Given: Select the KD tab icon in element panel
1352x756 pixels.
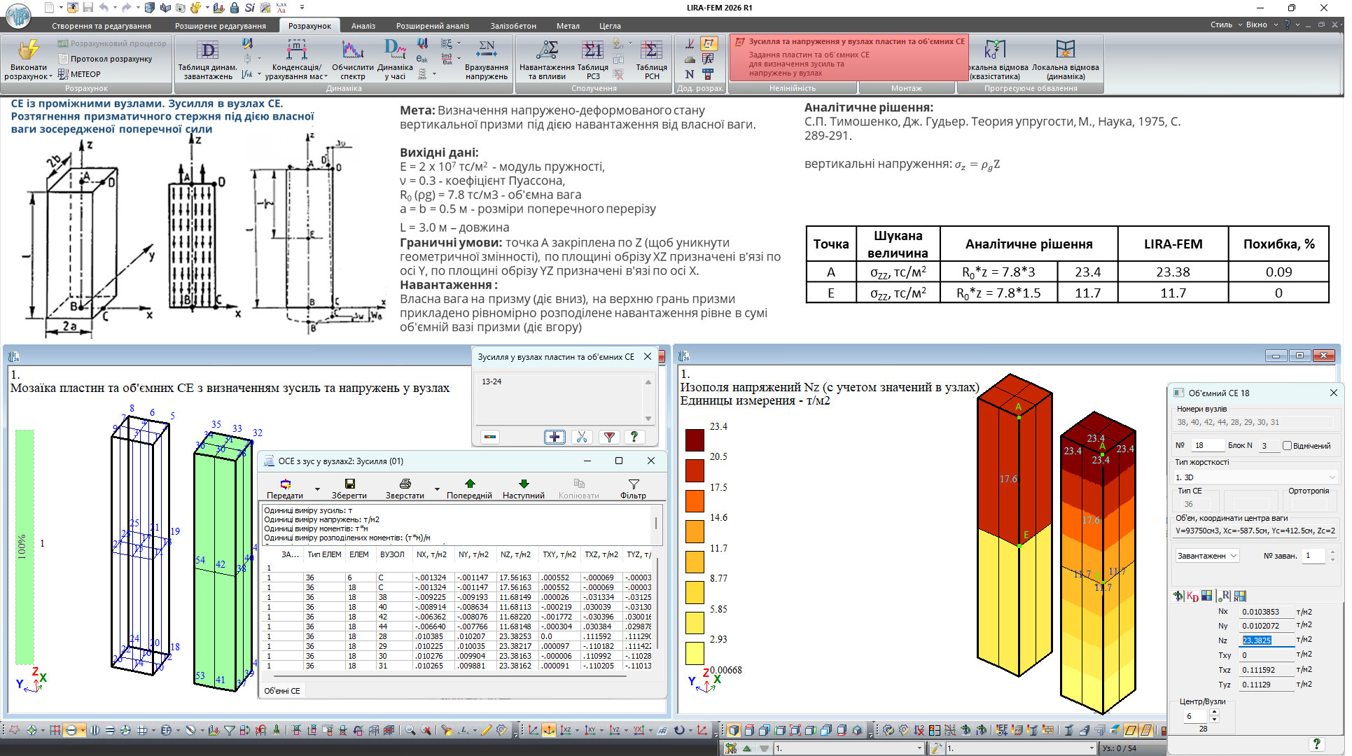Looking at the screenshot, I should tap(1192, 596).
